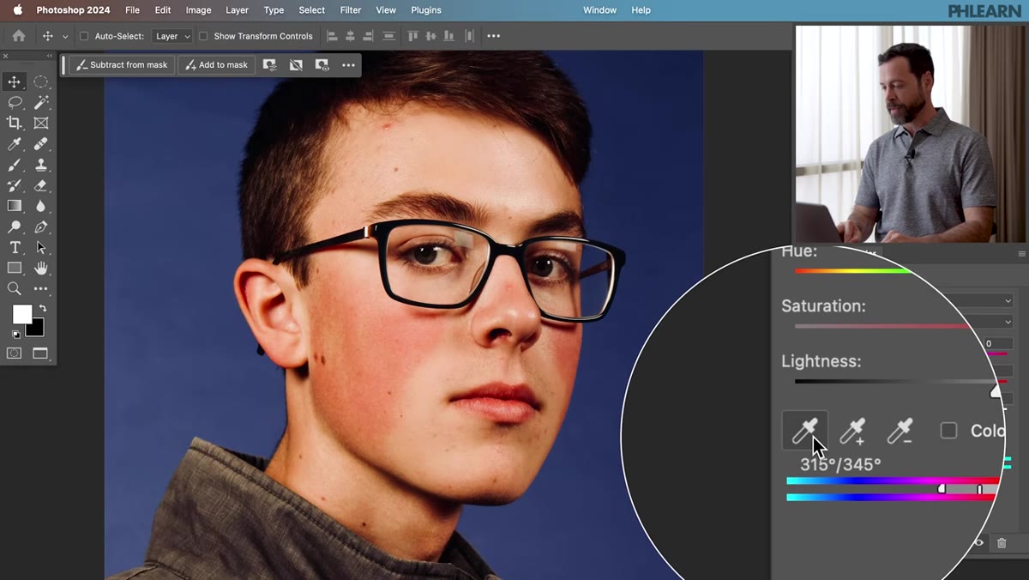Enable the Auto-Select checkbox
Image resolution: width=1029 pixels, height=580 pixels.
[x=84, y=36]
